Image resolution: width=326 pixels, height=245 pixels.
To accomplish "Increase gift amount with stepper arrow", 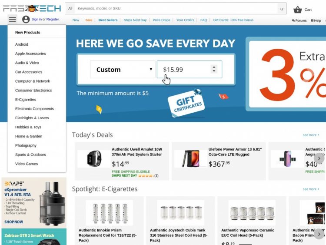I will pos(214,67).
